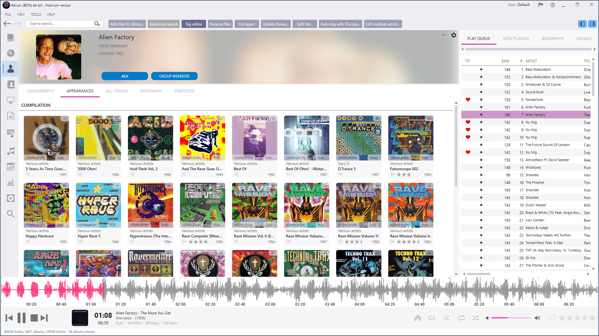The image size is (599, 336).
Task: Click the play queue tabs left arrow
Action: [463, 49]
